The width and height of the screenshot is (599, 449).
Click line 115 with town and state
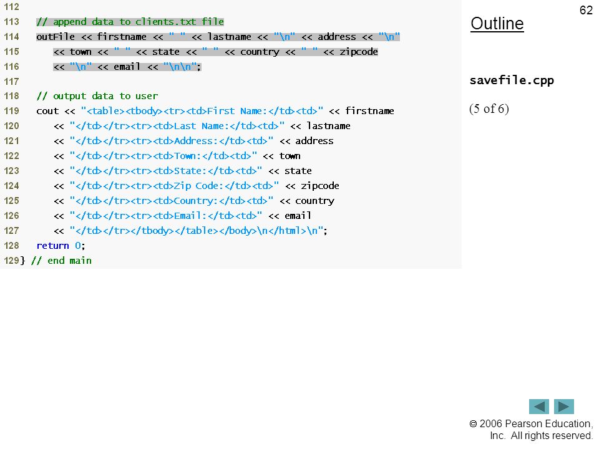click(215, 52)
